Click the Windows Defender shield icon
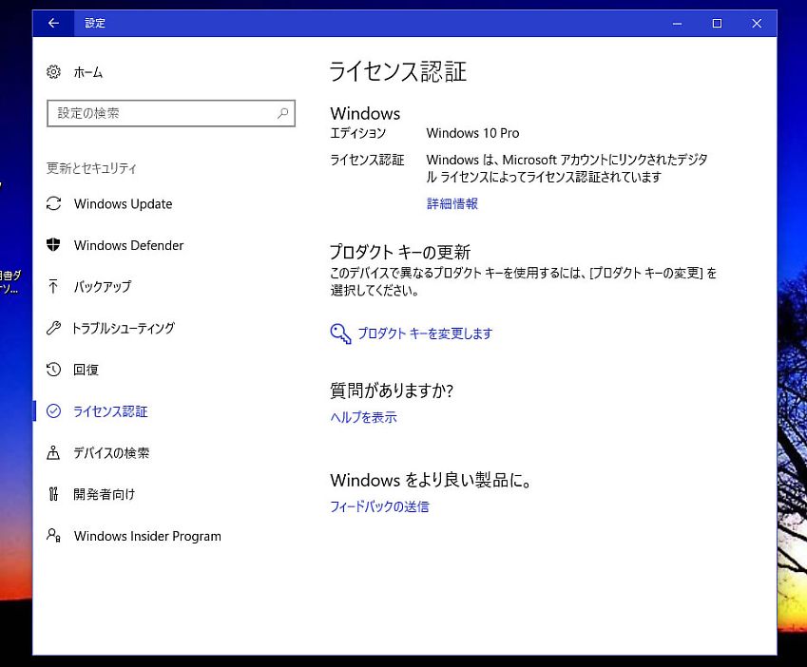 tap(53, 245)
